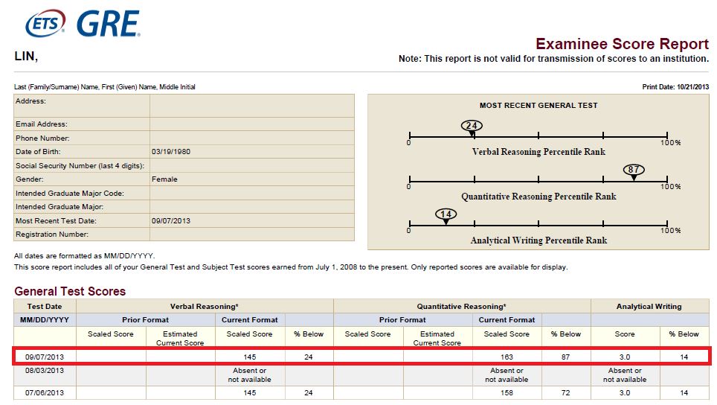Click the birth date value 03/19/1980

click(171, 151)
